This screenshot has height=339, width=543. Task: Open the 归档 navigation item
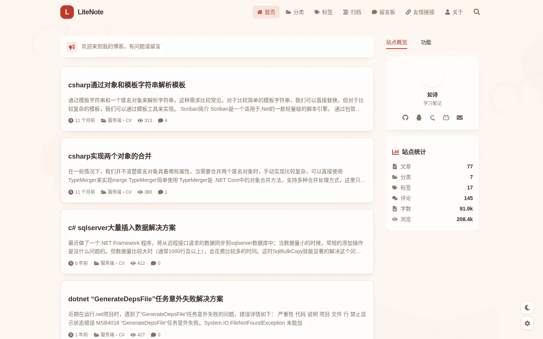(352, 12)
